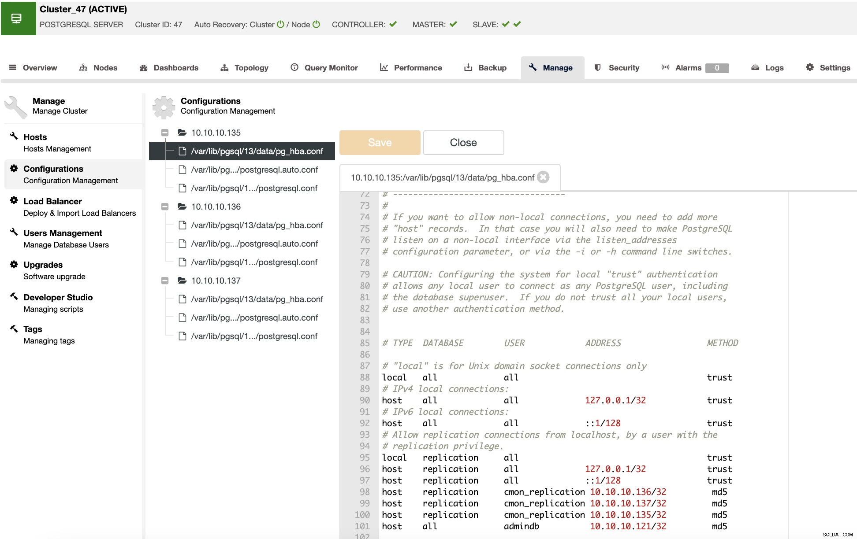Click the Users Management wrench icon

pyautogui.click(x=14, y=232)
